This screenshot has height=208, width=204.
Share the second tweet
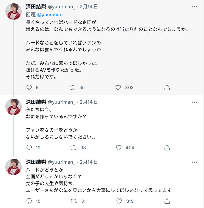(x=167, y=148)
